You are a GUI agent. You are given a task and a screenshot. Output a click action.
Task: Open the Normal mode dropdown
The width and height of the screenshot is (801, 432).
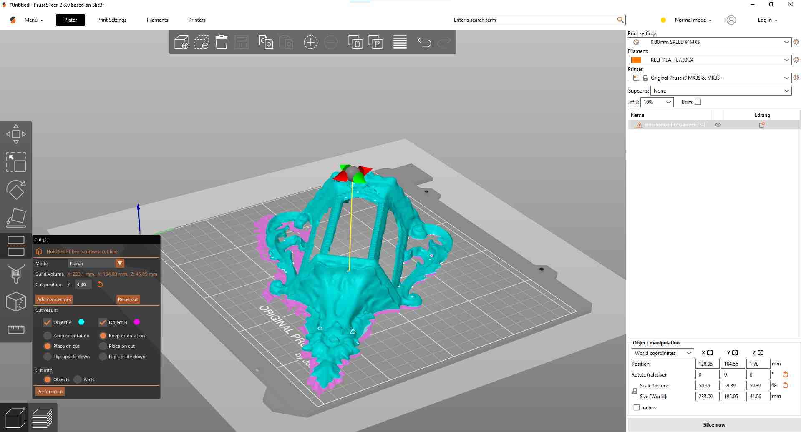[693, 20]
